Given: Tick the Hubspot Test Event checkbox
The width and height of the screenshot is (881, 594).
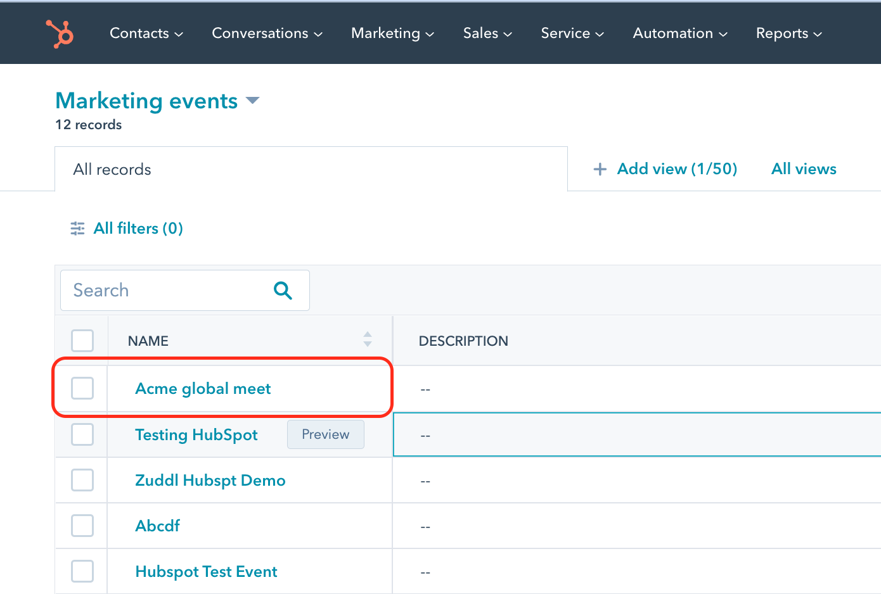Looking at the screenshot, I should tap(82, 571).
